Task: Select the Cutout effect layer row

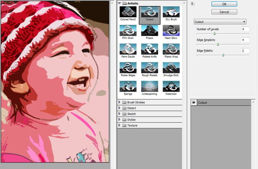Action: click(x=221, y=102)
